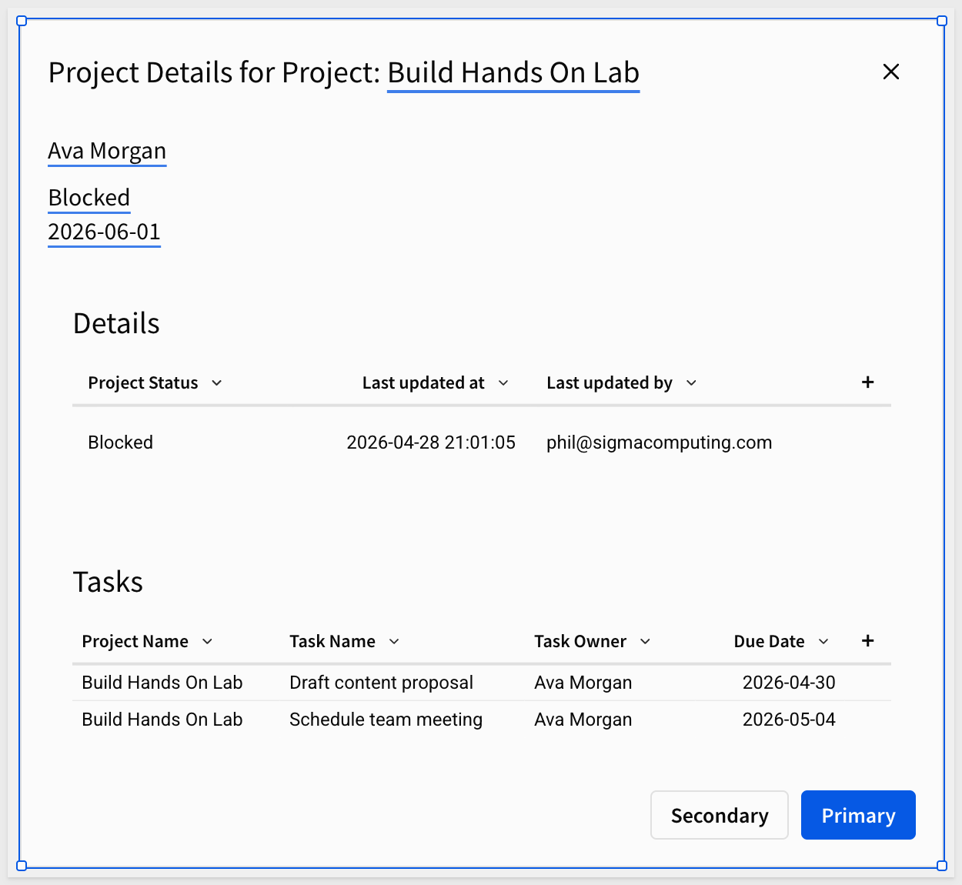The image size is (962, 885).
Task: Select the Ava Morgan owner text
Action: [x=107, y=151]
